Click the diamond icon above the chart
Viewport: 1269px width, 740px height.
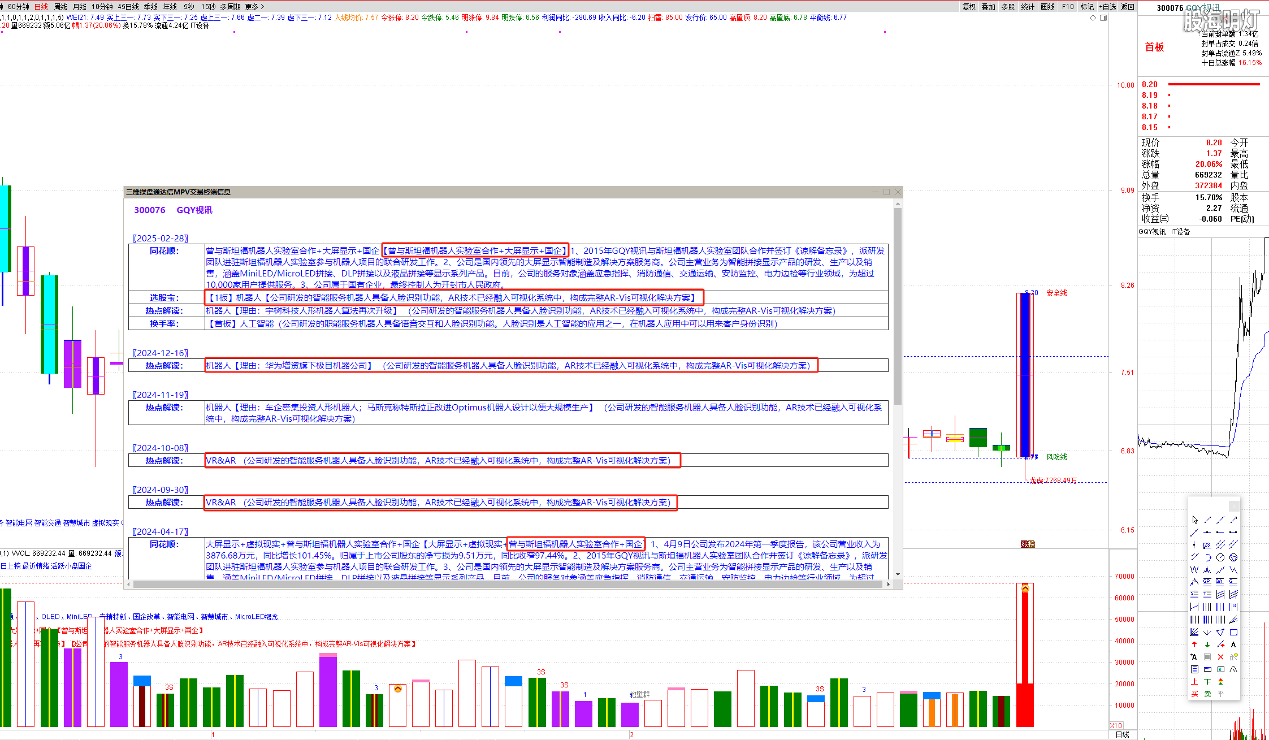pyautogui.click(x=1093, y=18)
